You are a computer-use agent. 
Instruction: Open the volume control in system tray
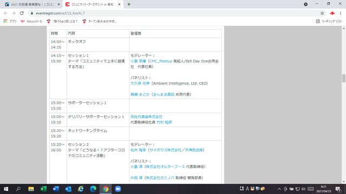(x=303, y=189)
